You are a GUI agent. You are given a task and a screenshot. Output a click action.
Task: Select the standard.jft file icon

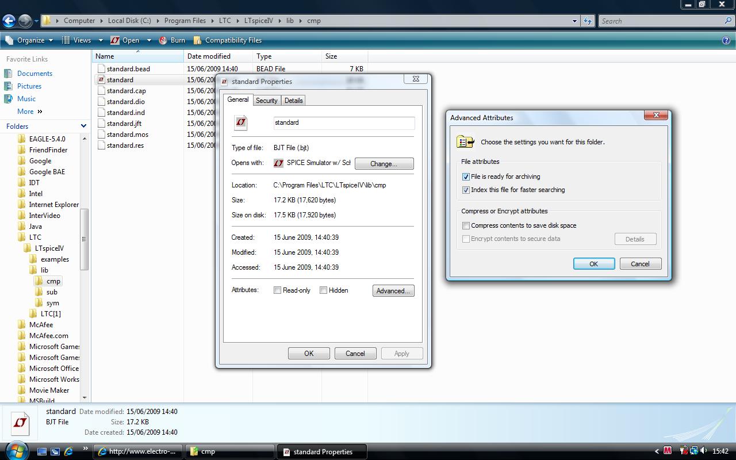click(x=101, y=124)
